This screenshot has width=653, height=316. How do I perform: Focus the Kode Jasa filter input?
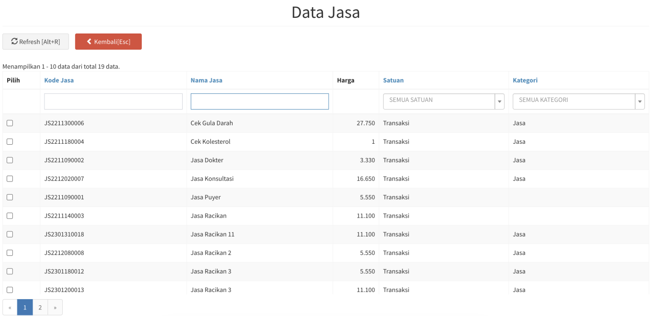(113, 101)
